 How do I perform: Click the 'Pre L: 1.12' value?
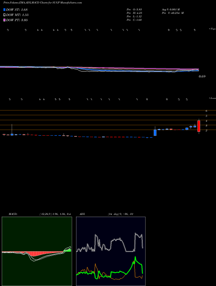point(134,16)
